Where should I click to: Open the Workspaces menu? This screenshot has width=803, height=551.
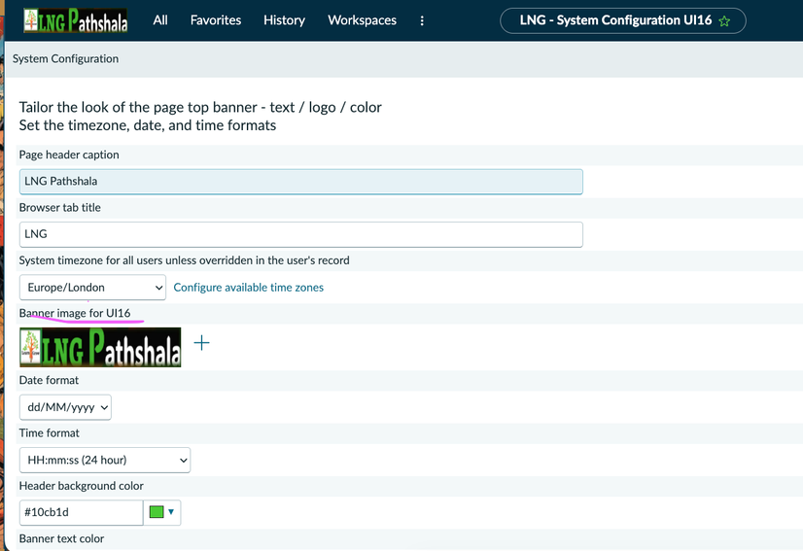click(x=362, y=20)
